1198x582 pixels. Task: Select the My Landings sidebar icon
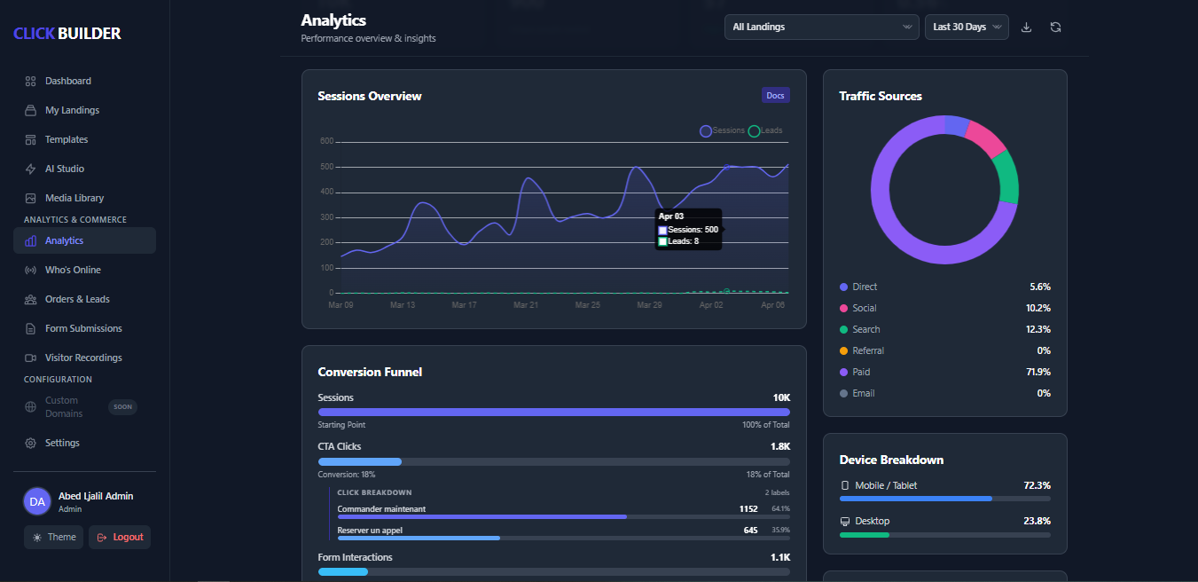coord(71,109)
